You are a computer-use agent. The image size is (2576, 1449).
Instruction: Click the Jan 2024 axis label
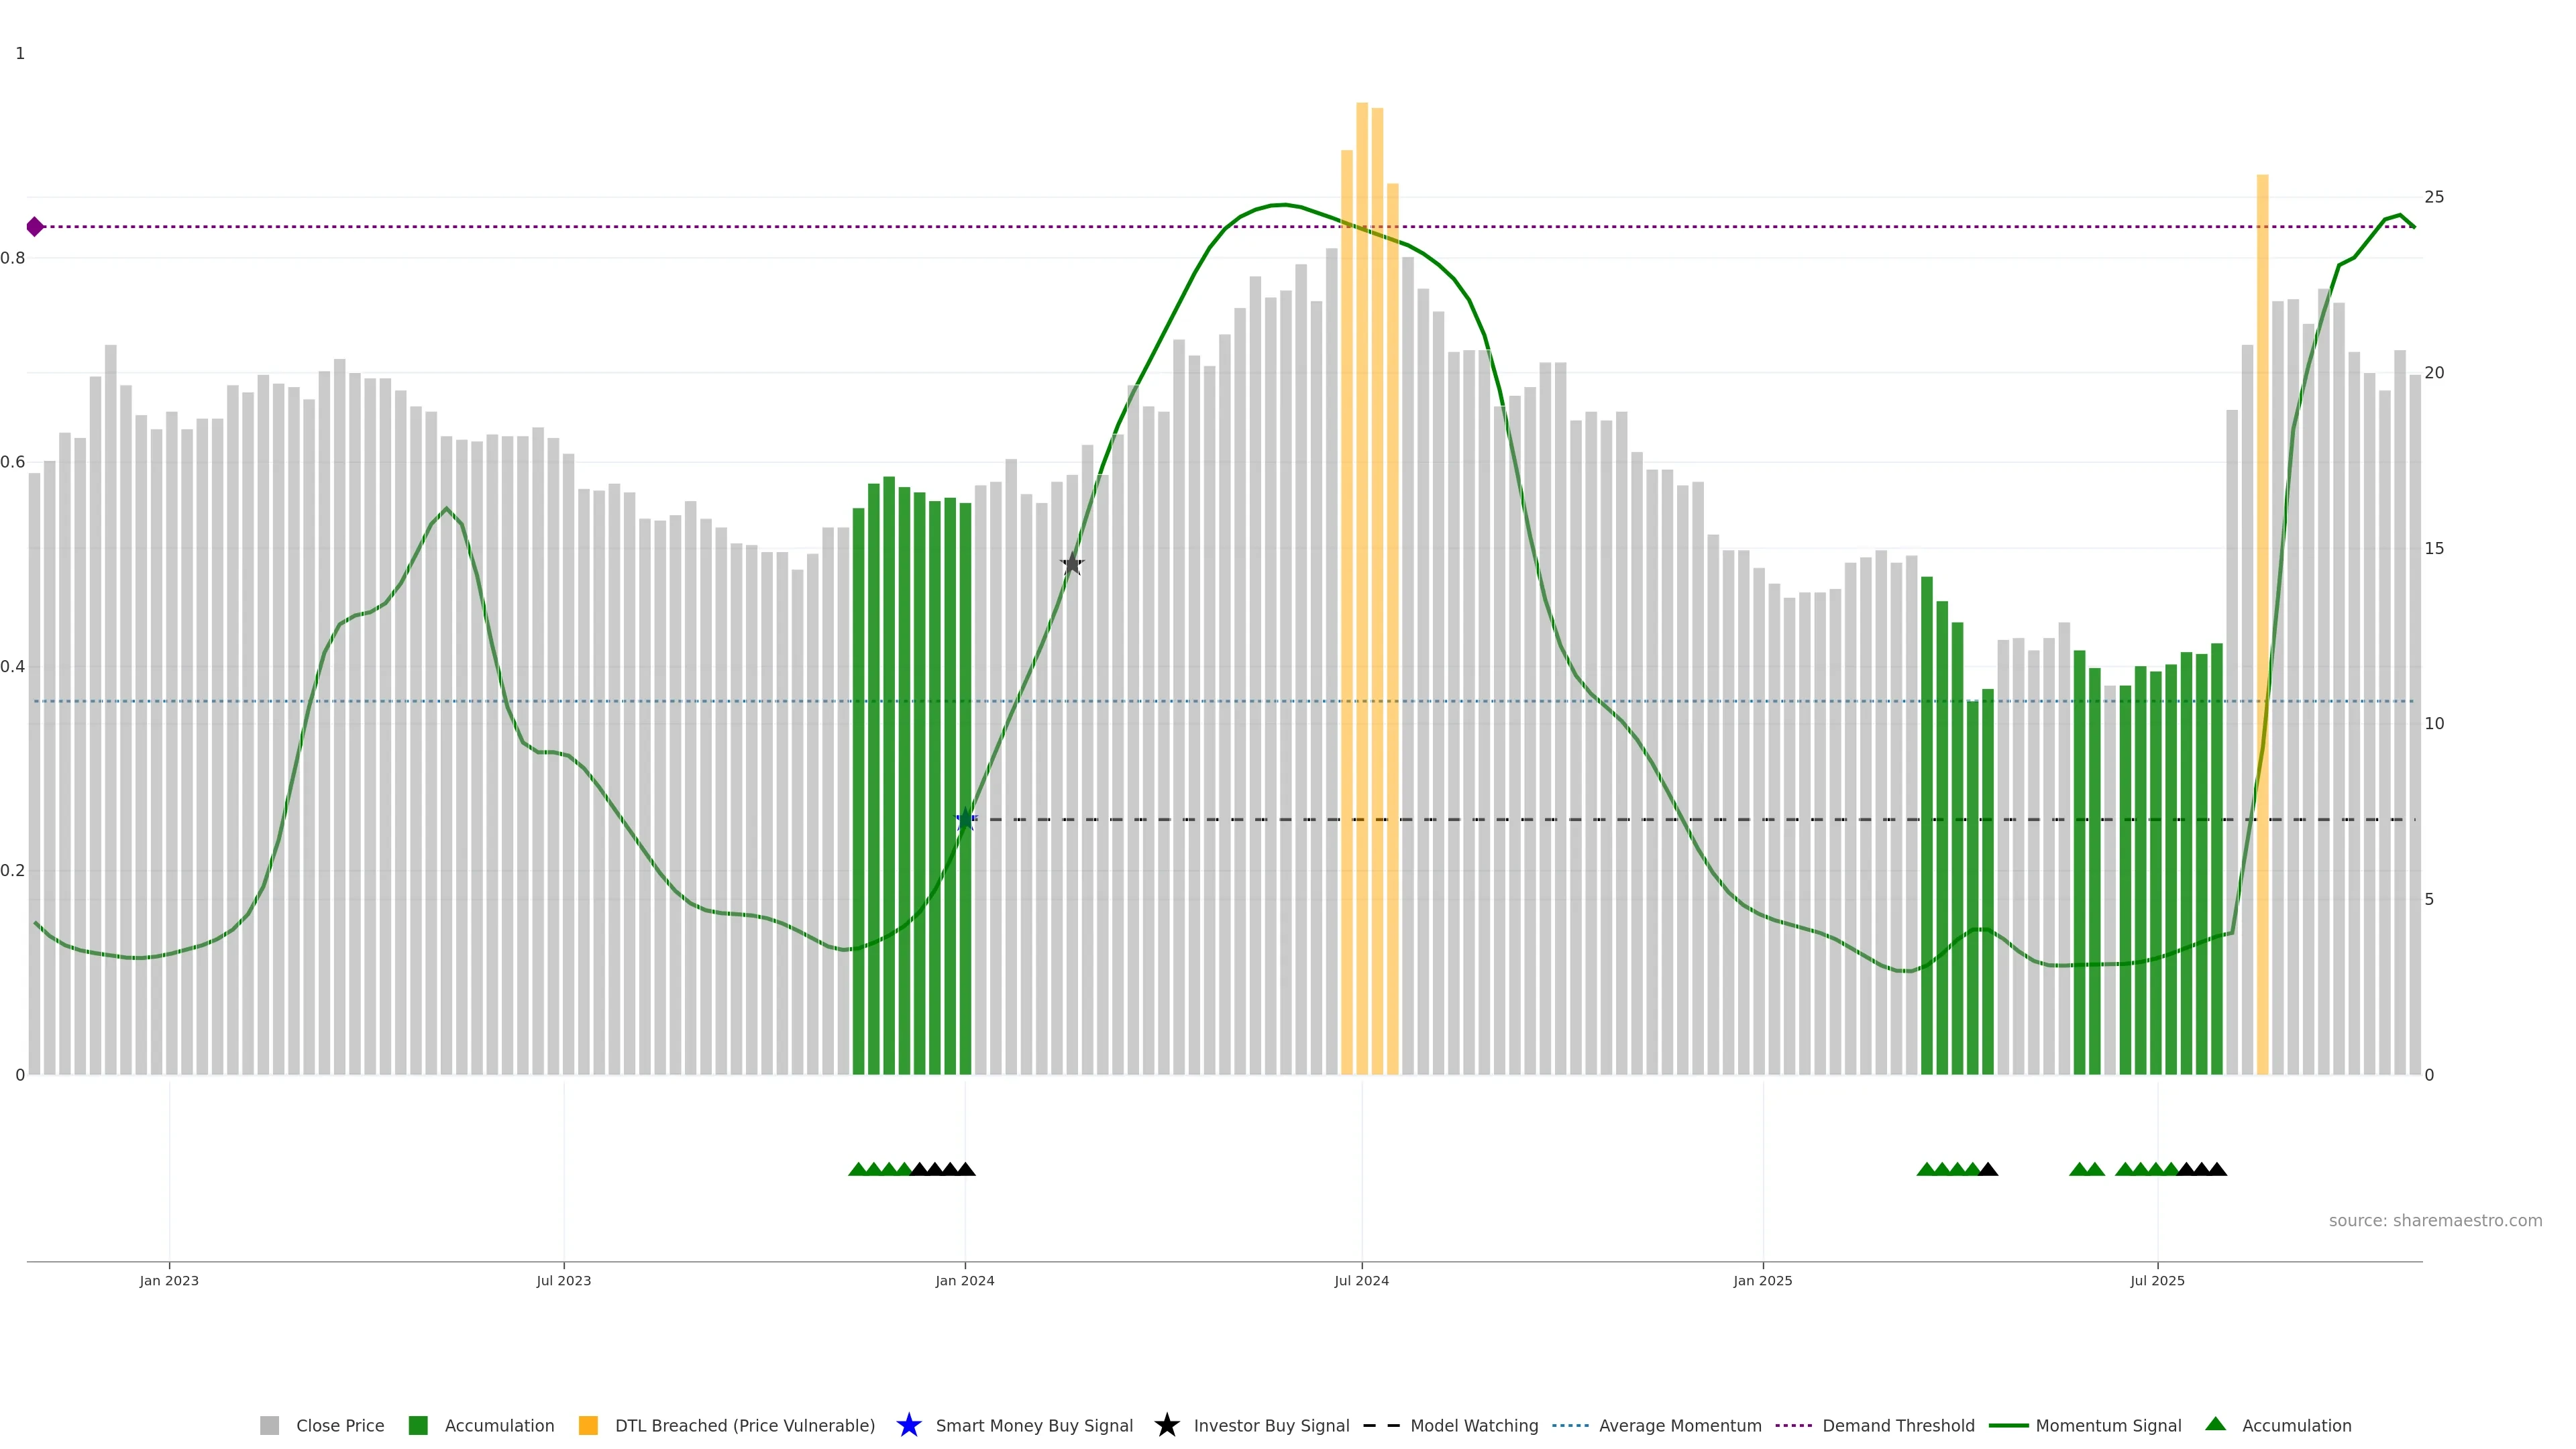(965, 1280)
